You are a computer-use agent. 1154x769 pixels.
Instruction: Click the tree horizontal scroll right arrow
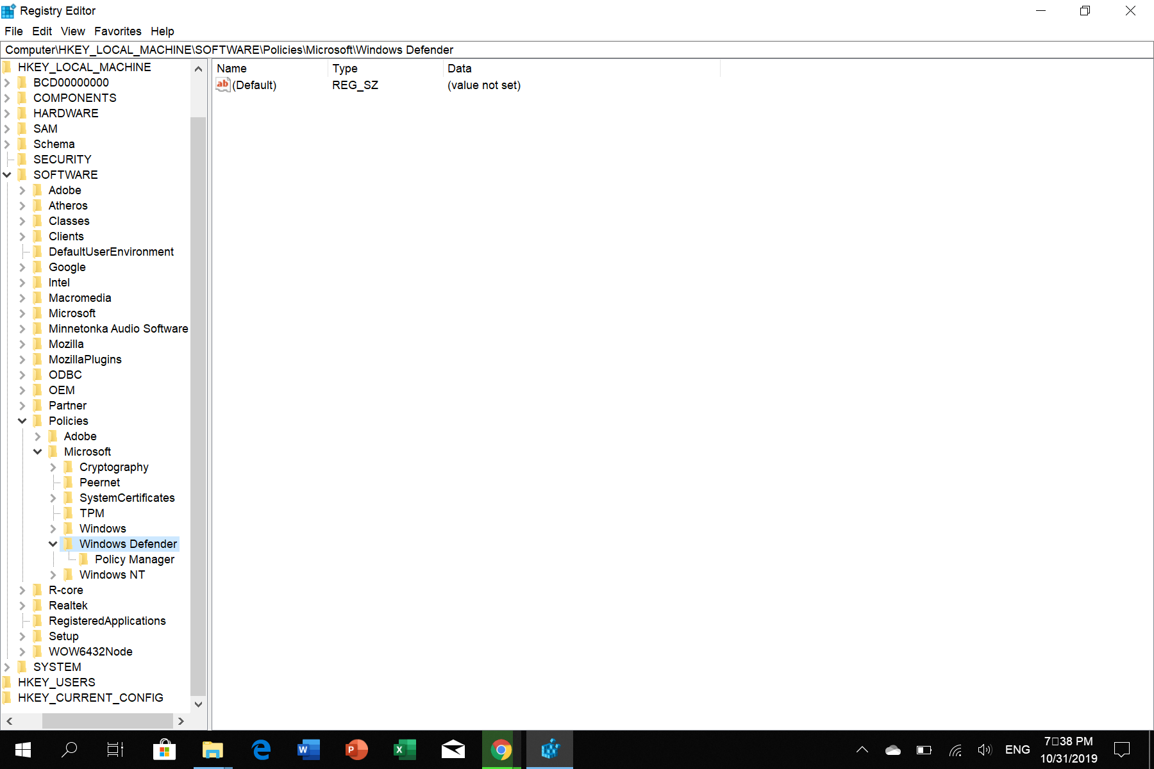(x=181, y=721)
